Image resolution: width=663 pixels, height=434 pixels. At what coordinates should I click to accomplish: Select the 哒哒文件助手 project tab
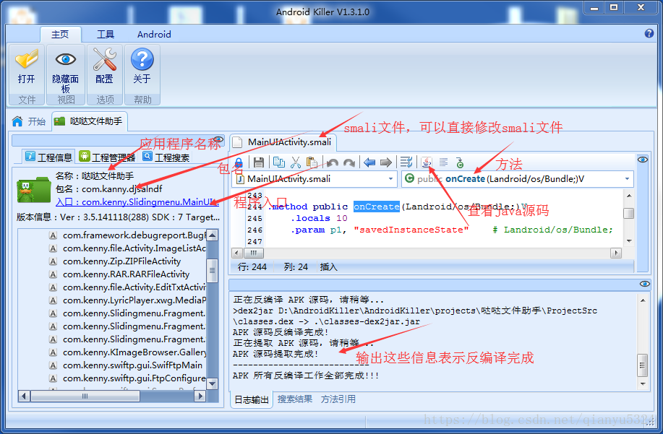click(x=89, y=121)
